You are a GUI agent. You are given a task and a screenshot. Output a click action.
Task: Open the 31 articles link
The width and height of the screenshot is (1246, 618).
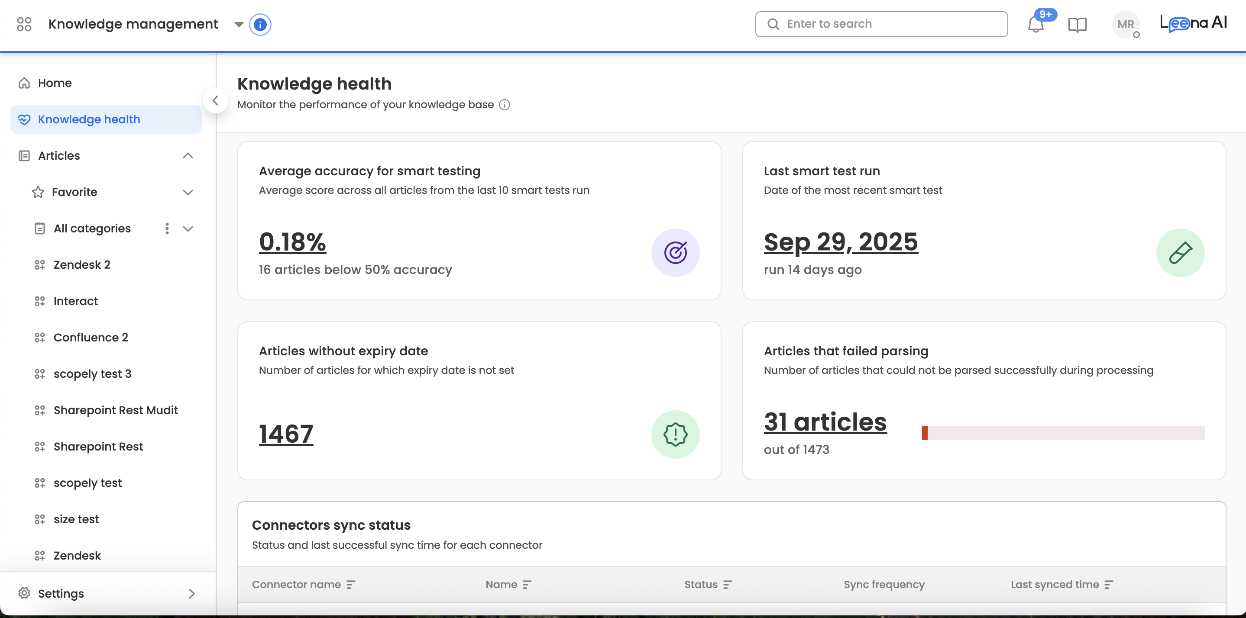pyautogui.click(x=825, y=422)
